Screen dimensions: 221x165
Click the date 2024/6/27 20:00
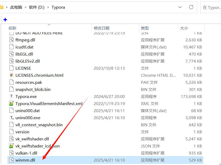109,96
